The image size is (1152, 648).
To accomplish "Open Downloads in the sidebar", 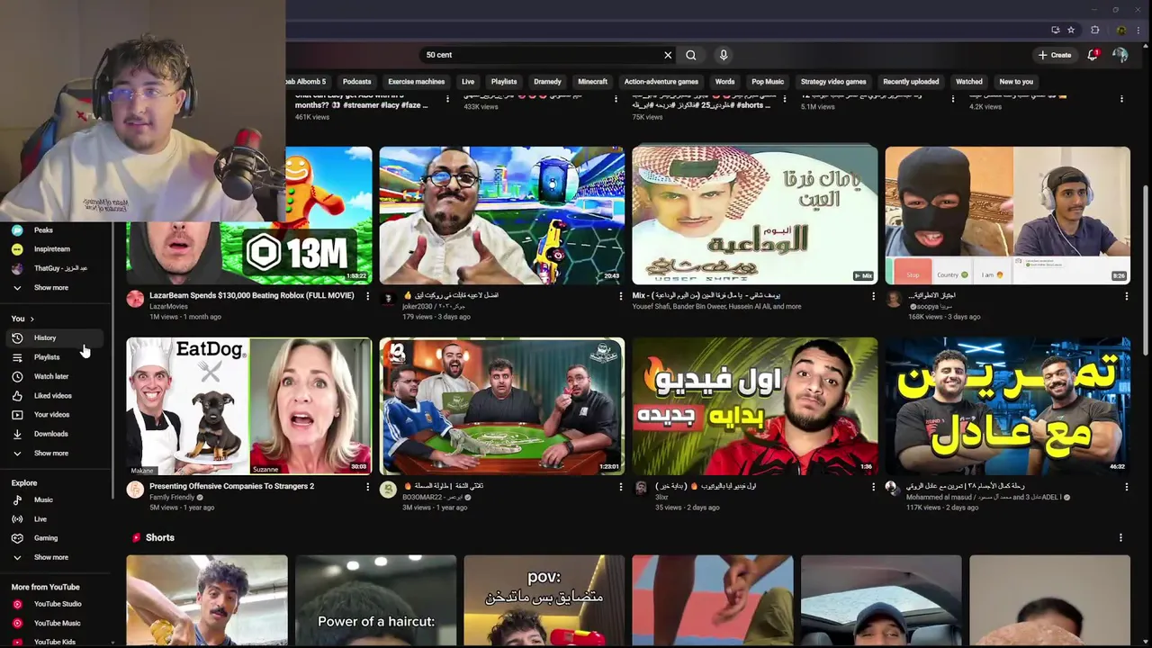I will pos(56,434).
